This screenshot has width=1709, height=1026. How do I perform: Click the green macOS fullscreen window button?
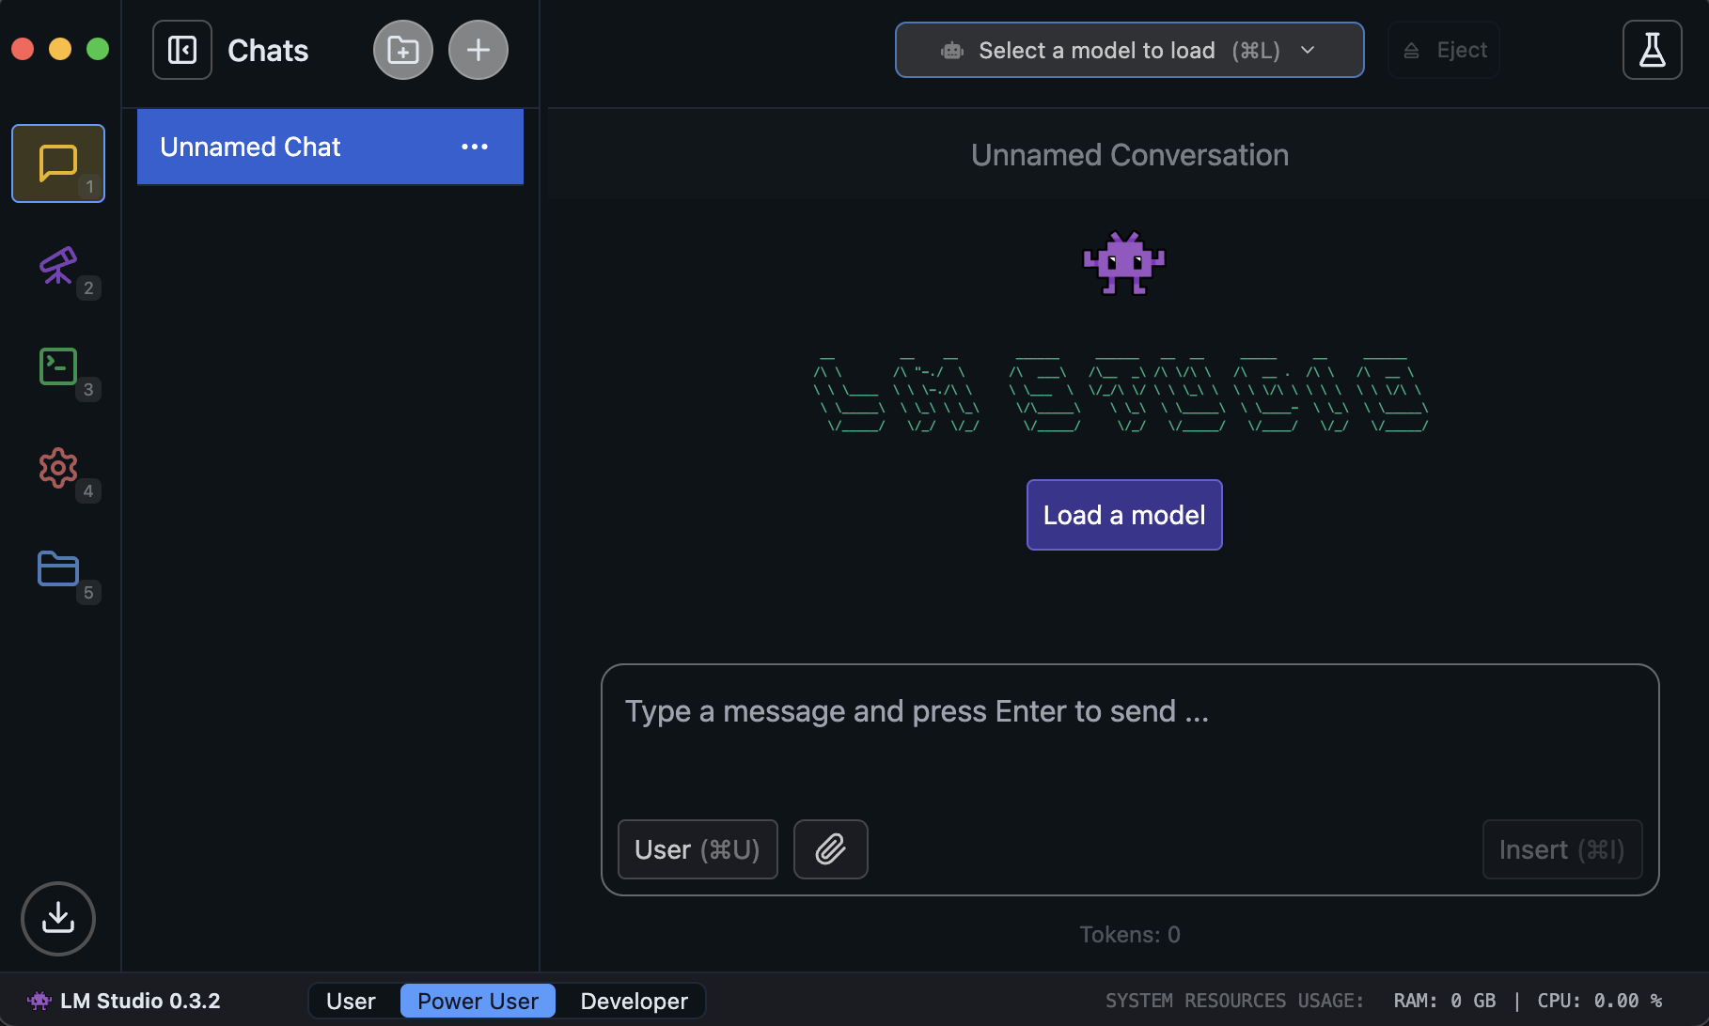98,49
